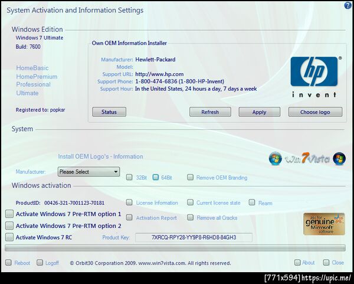Click the Choose logo button

click(315, 112)
